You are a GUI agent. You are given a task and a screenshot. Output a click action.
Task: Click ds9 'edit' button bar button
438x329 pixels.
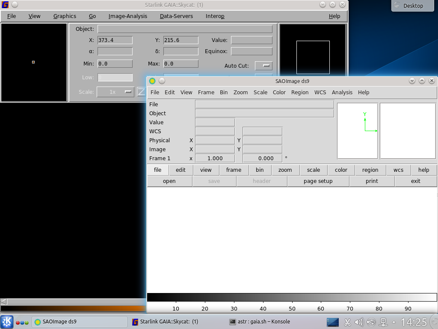coord(181,170)
